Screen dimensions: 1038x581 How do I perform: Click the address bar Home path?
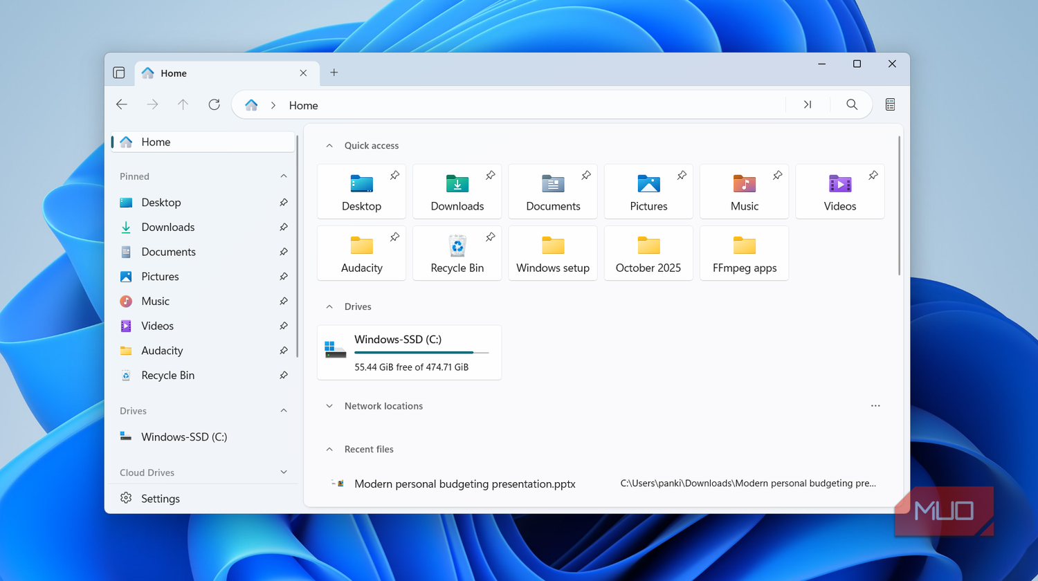click(303, 105)
